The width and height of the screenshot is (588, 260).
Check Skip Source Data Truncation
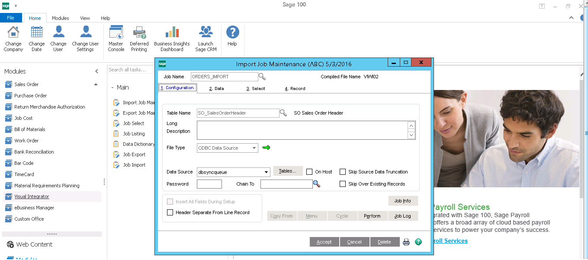pyautogui.click(x=343, y=172)
